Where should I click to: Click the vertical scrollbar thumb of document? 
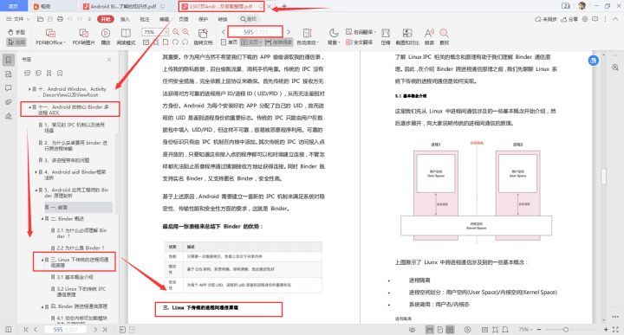tap(604, 177)
